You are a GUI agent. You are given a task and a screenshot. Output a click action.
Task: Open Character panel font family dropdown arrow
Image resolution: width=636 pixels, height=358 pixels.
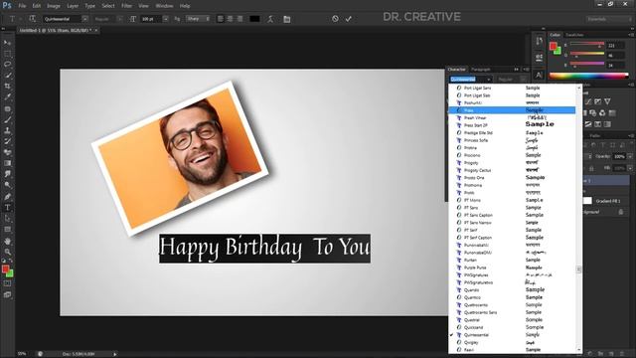tap(488, 80)
